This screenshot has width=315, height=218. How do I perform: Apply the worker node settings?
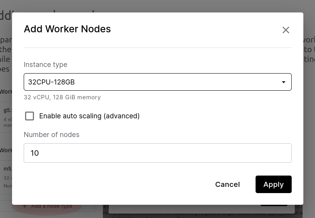pos(273,185)
